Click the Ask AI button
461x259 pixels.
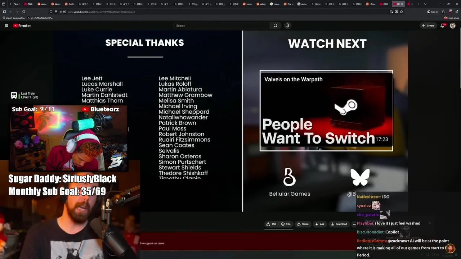click(319, 224)
